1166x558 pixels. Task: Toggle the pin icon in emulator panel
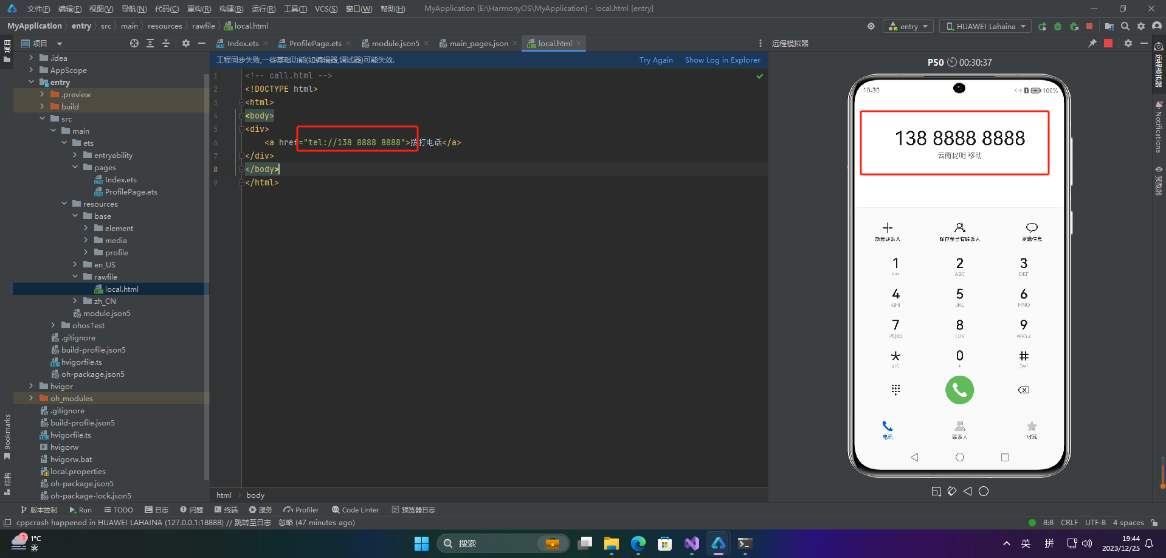pos(1092,43)
